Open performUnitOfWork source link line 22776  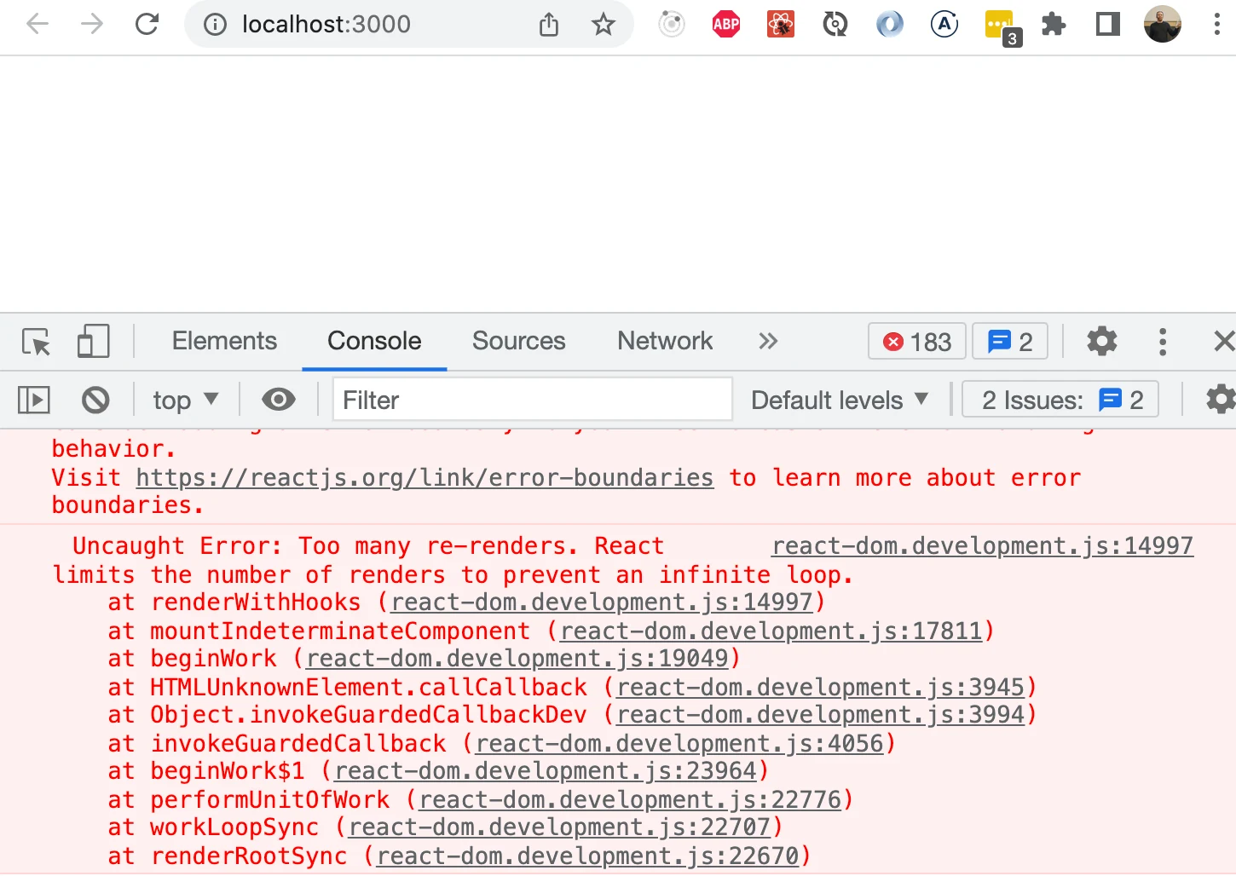630,799
